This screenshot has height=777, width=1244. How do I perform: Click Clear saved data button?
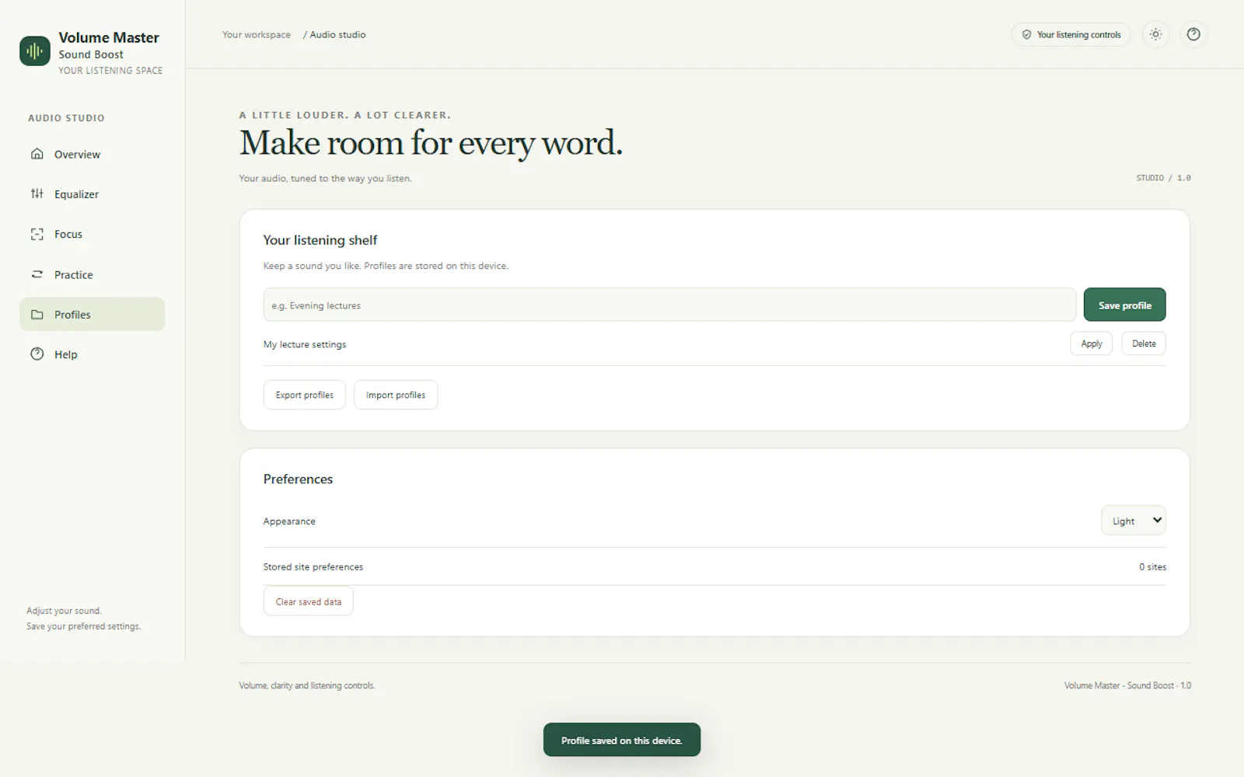coord(308,601)
